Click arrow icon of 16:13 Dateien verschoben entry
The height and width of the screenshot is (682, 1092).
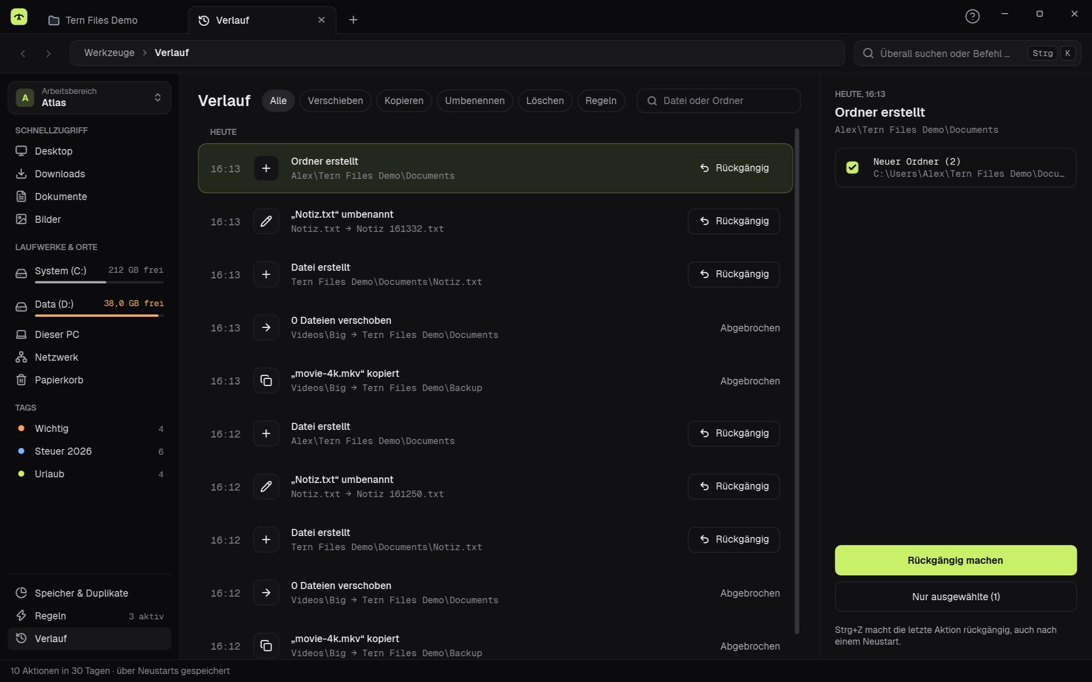266,327
